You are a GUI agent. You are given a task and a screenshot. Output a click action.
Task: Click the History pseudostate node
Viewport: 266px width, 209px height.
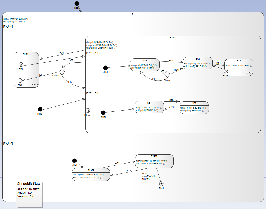click(x=88, y=110)
